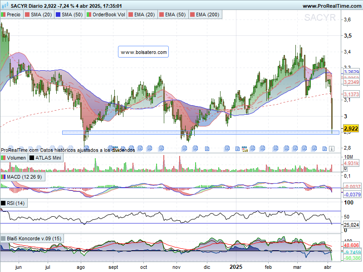The image size is (363, 272).
Task: Select the SMA (20) indicator label
Action: point(39,15)
